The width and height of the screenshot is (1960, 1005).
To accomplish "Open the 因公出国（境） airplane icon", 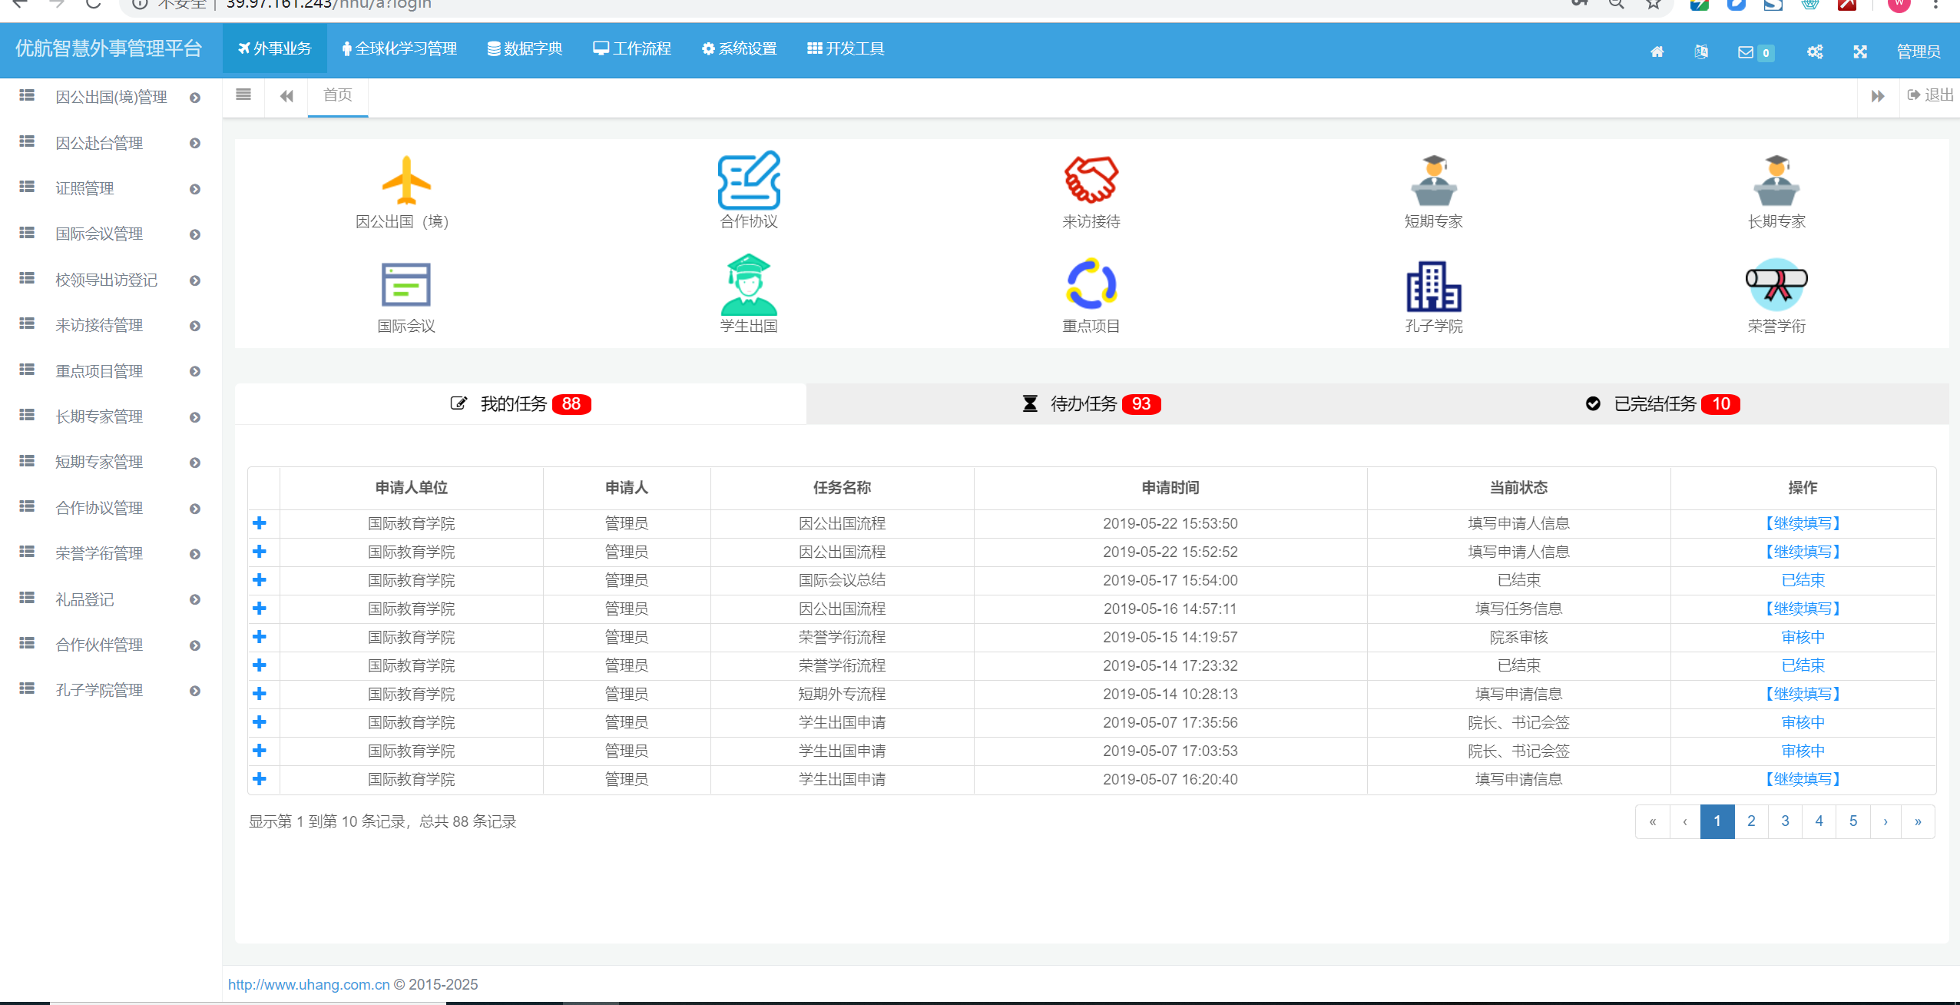I will (x=406, y=181).
